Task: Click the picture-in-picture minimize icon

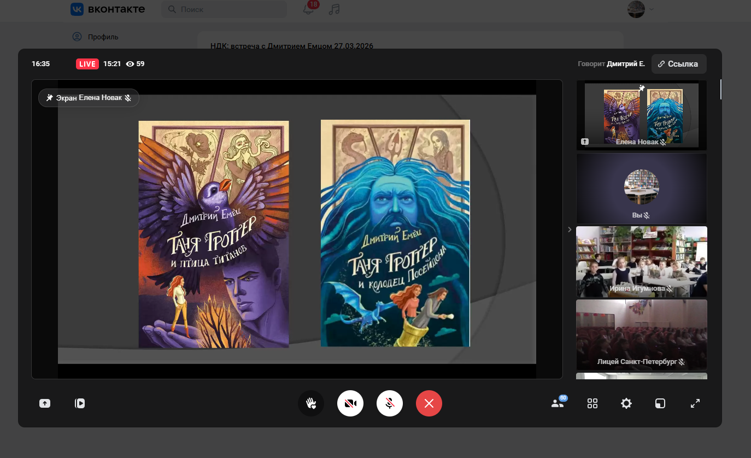Action: [660, 404]
